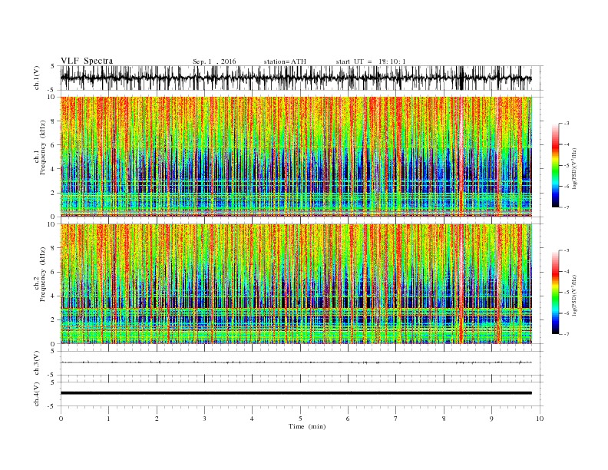Click the "ch.1(V)" waveform axis label
The height and width of the screenshot is (470, 608).
click(x=37, y=78)
